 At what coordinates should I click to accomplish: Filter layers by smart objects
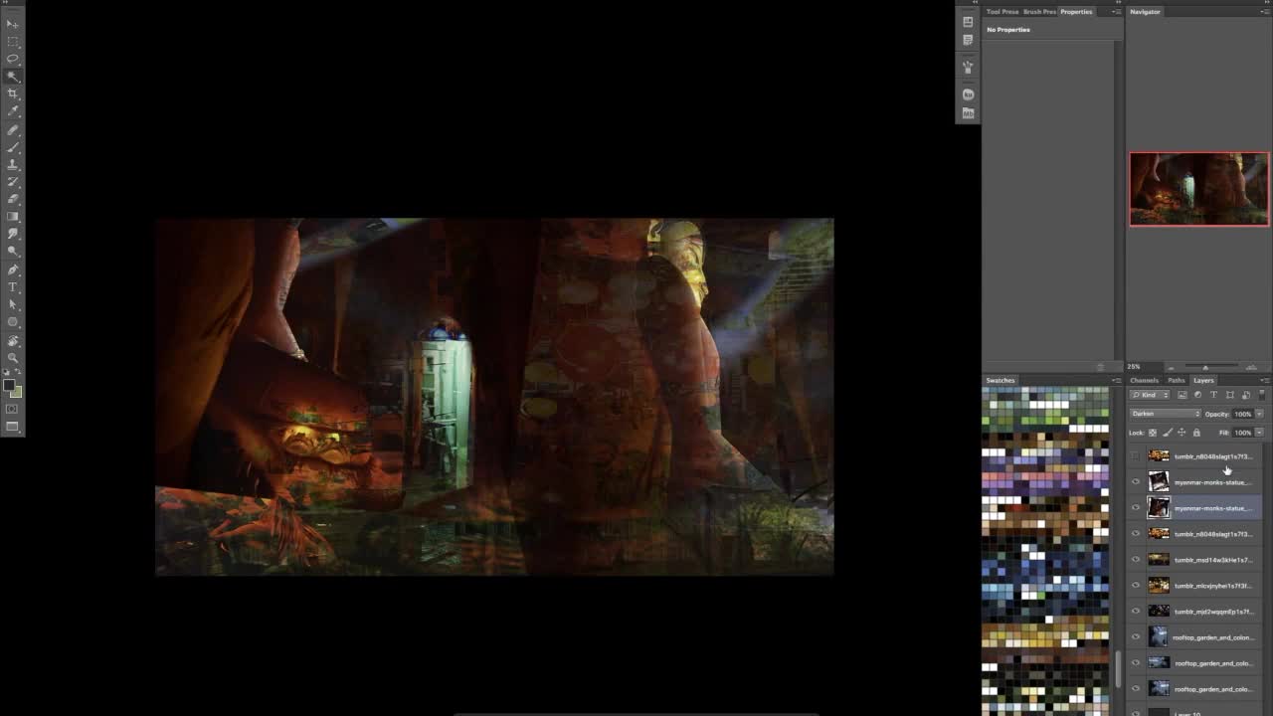tap(1246, 395)
